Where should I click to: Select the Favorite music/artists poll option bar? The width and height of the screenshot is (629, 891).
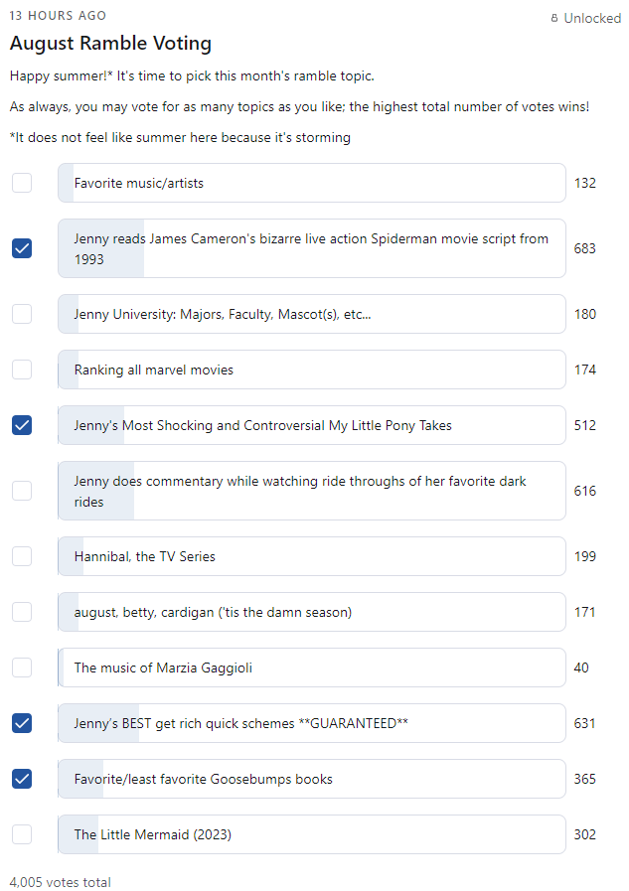pos(312,183)
